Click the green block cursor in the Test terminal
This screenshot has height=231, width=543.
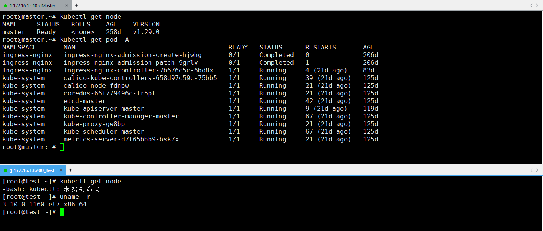coord(62,212)
